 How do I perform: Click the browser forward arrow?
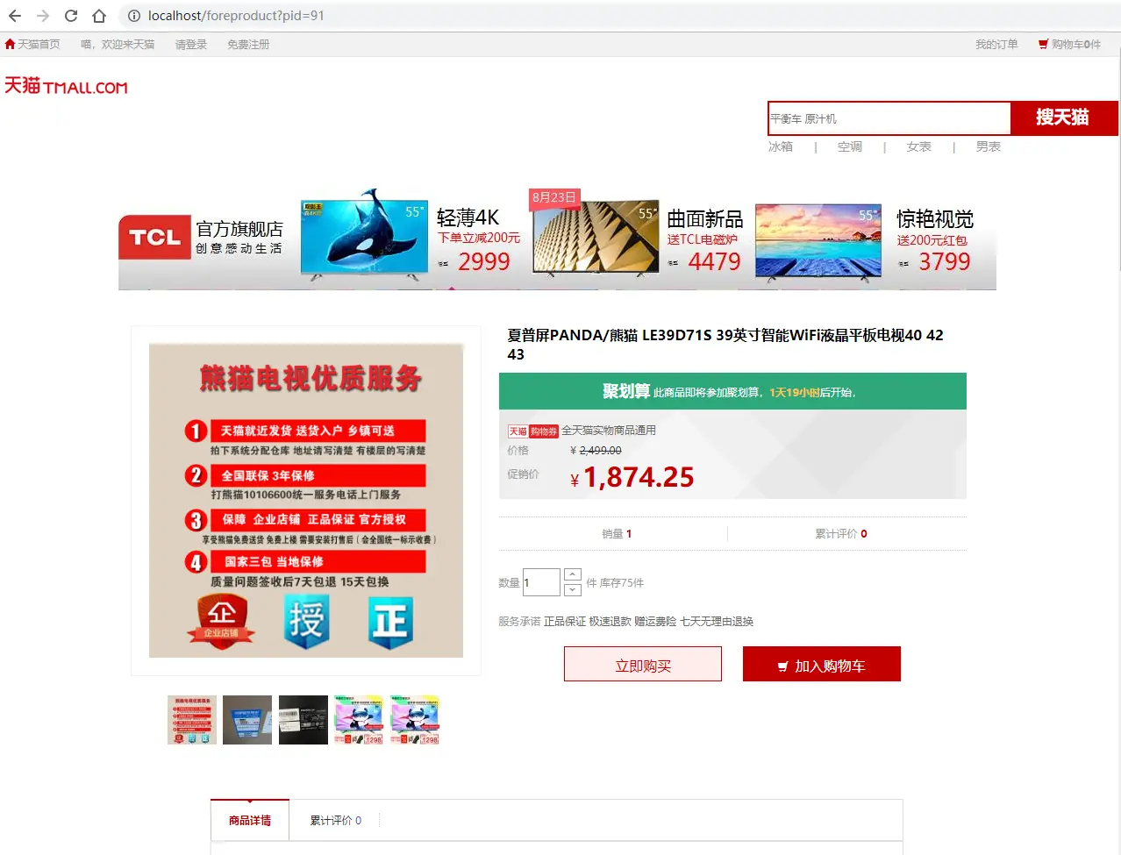coord(43,16)
